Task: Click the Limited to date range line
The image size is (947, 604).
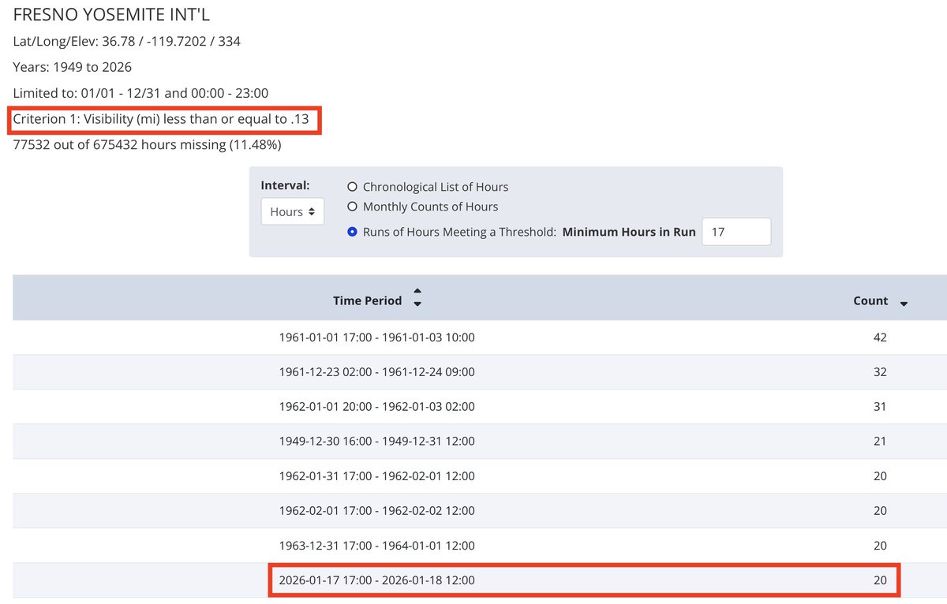Action: [x=140, y=93]
